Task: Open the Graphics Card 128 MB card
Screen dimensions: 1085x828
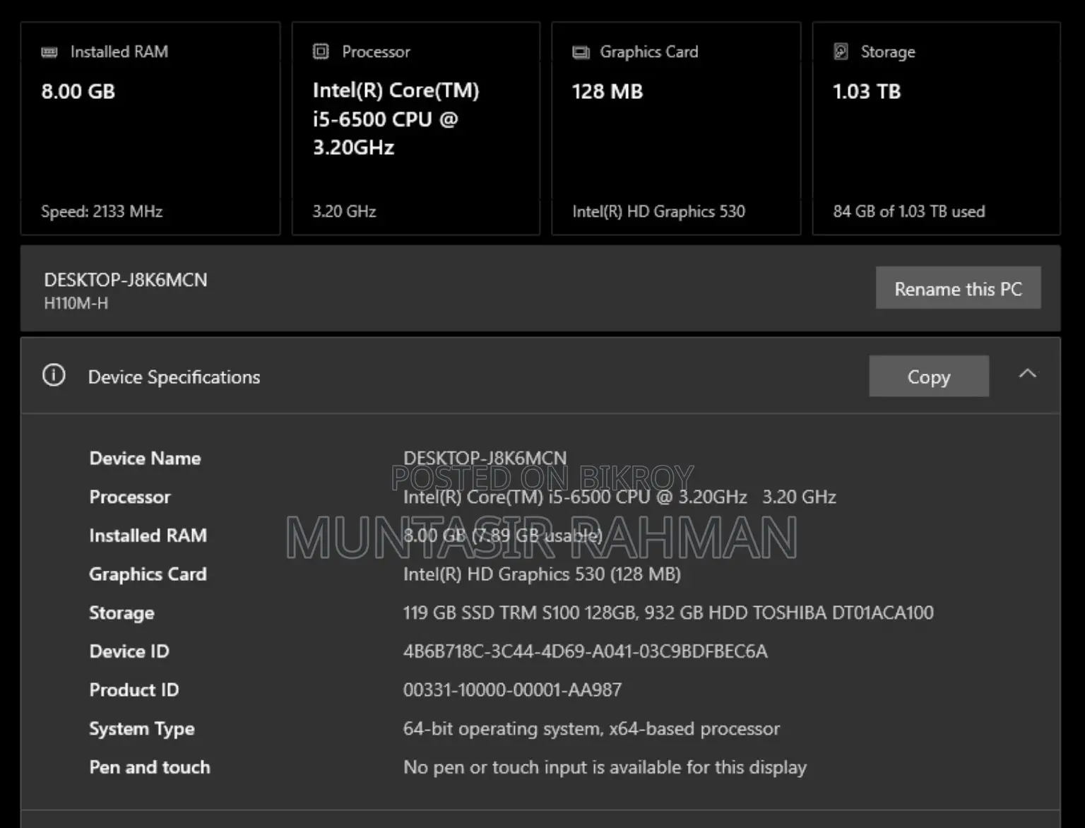Action: point(676,129)
